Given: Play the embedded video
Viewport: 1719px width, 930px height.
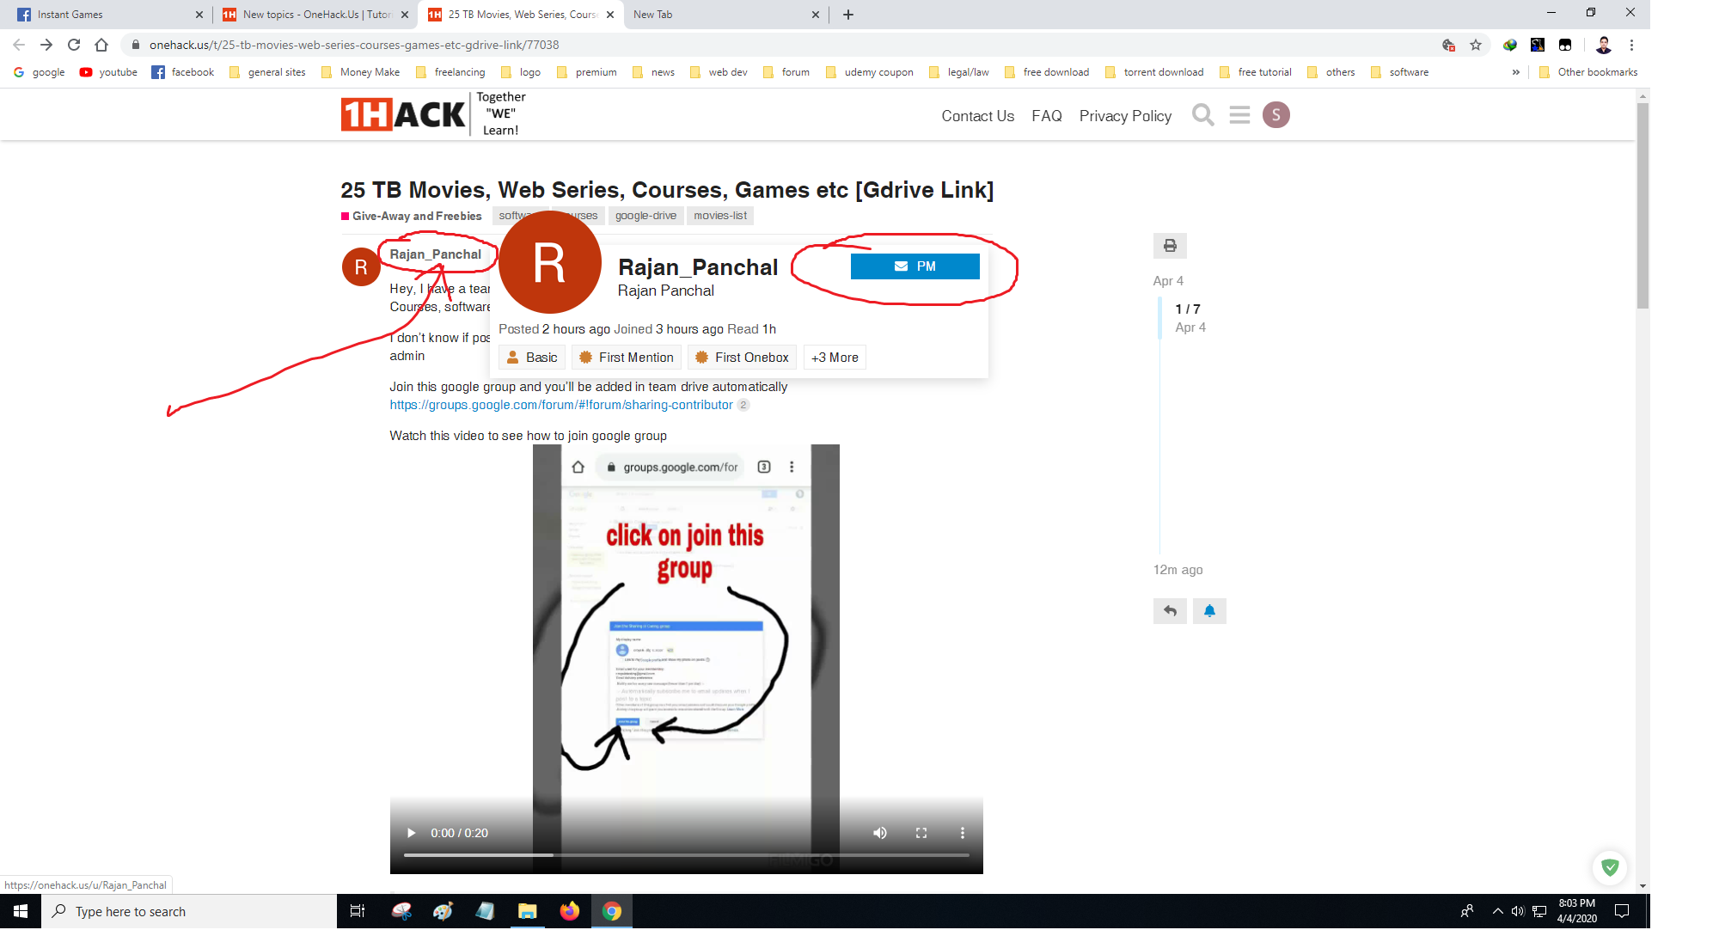Looking at the screenshot, I should click(x=411, y=833).
